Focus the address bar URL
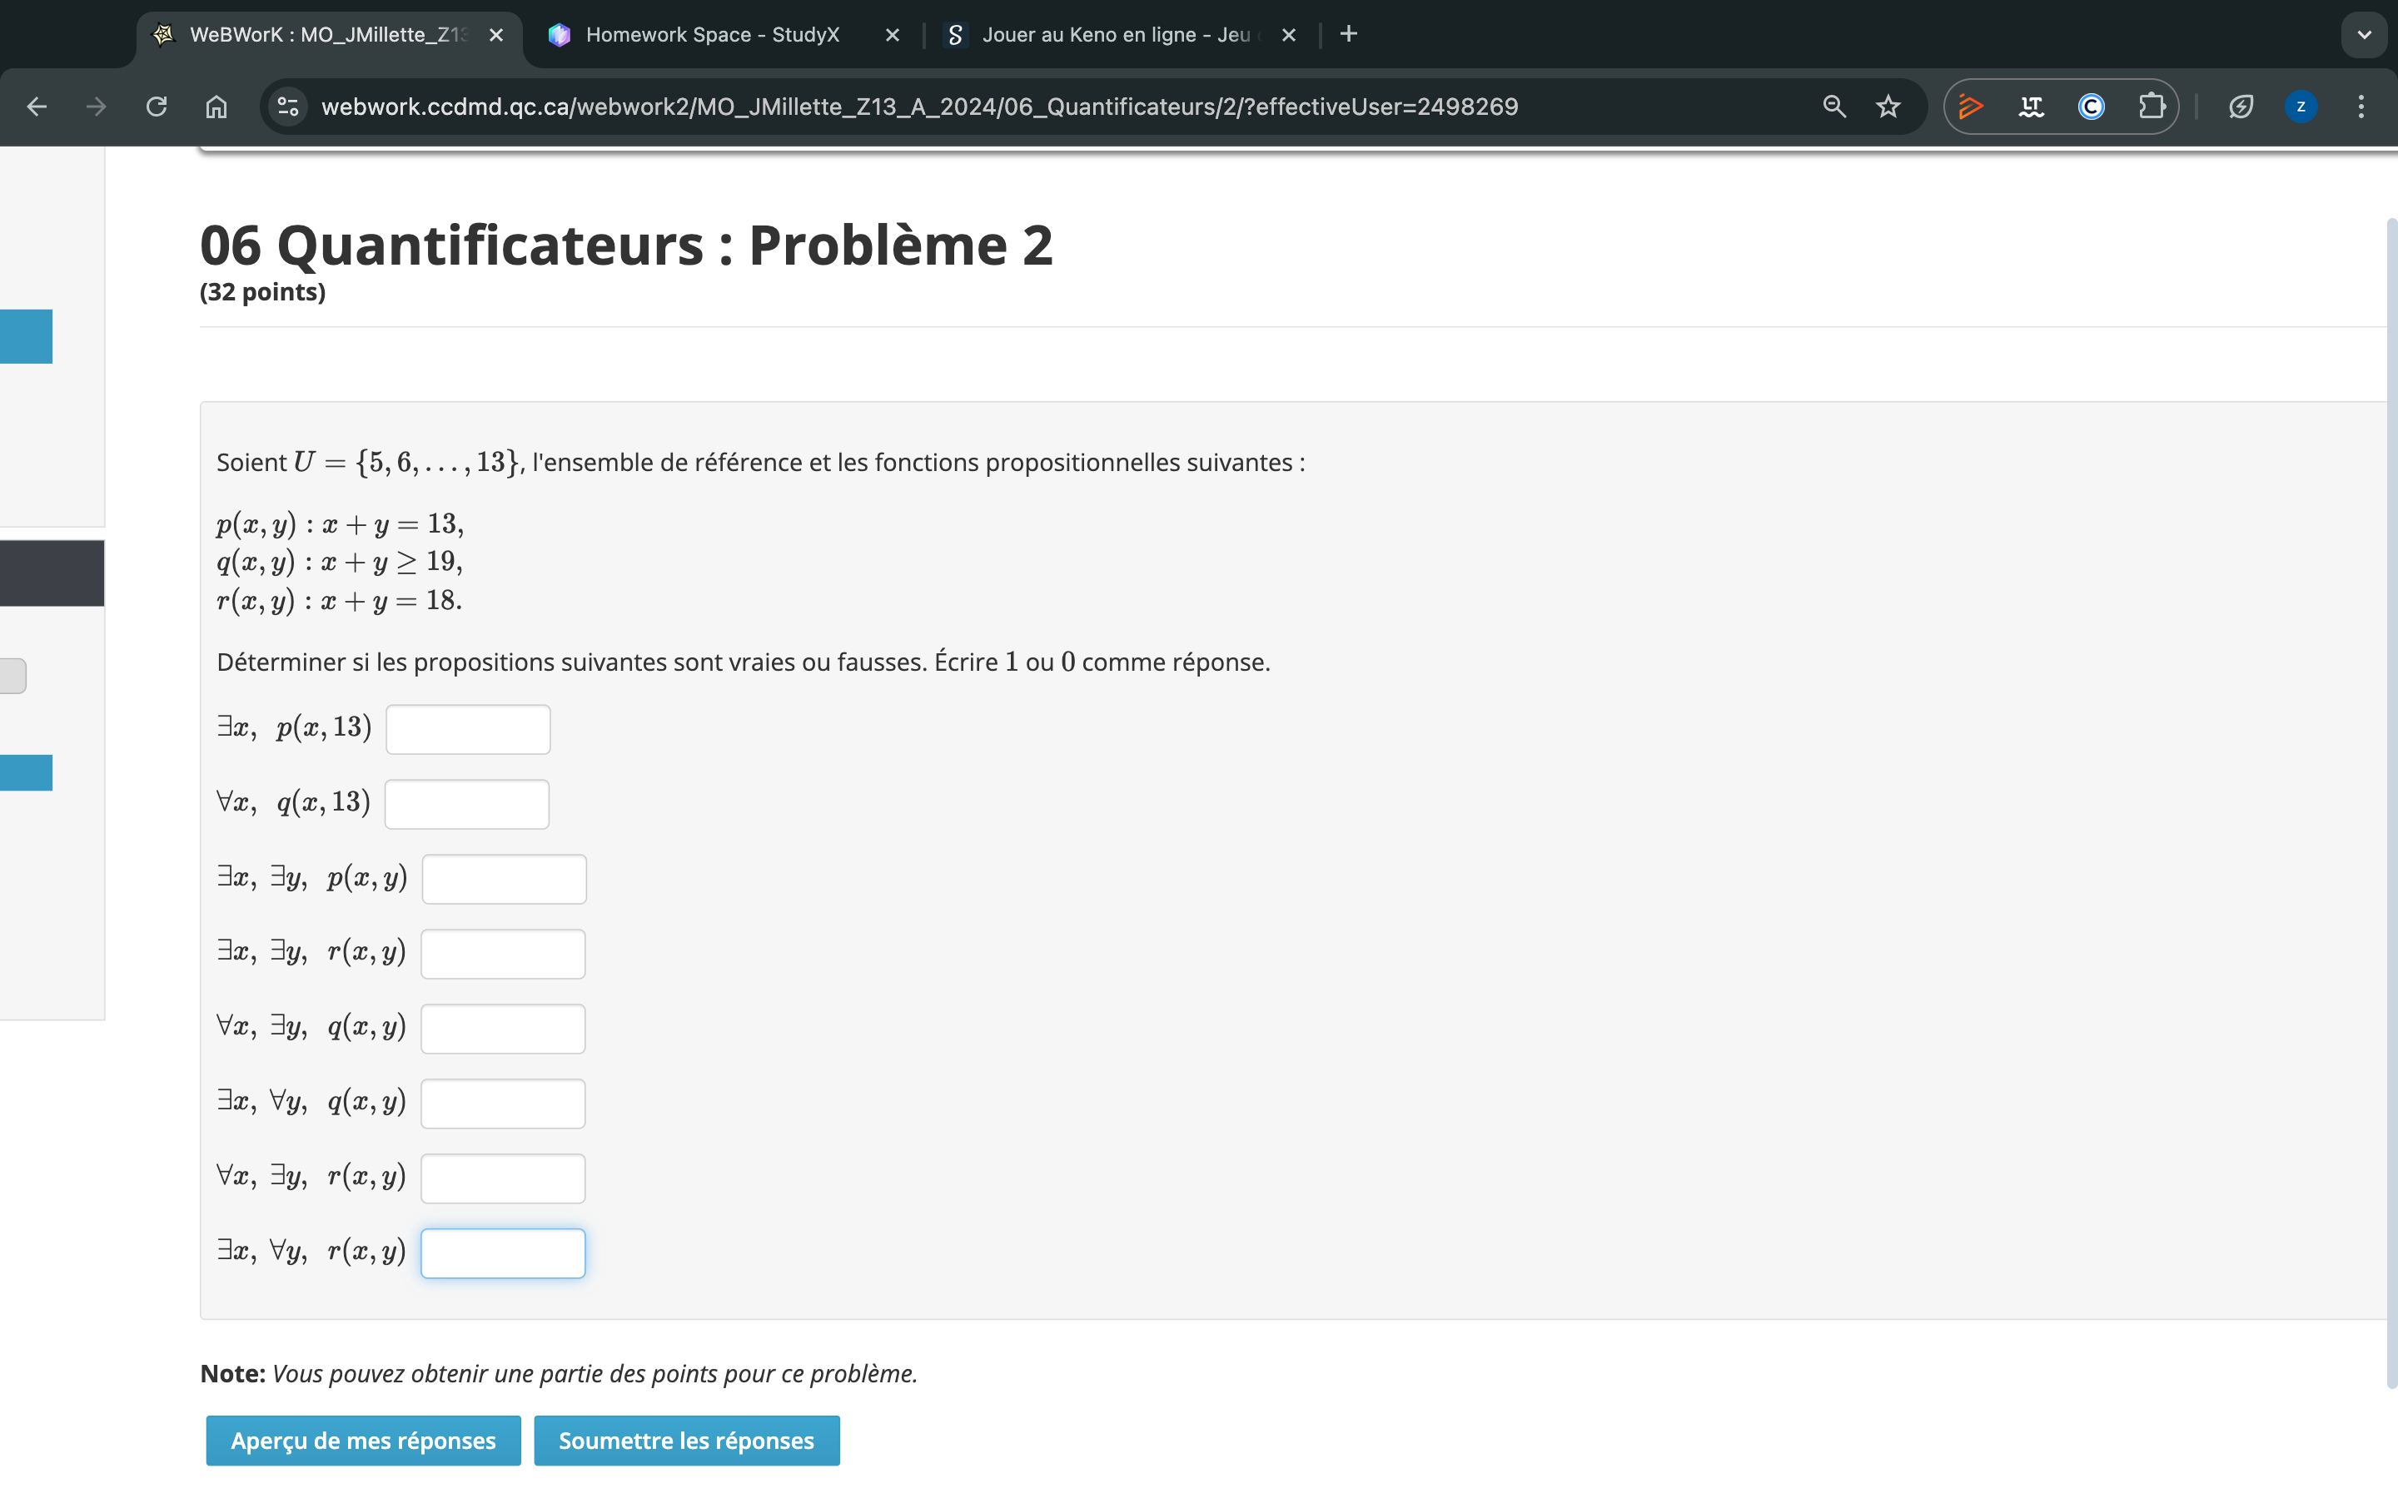This screenshot has height=1498, width=2398. 918,107
